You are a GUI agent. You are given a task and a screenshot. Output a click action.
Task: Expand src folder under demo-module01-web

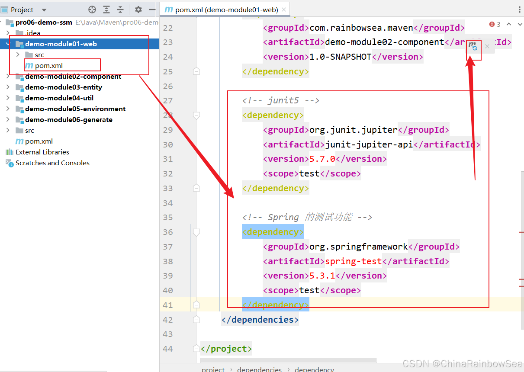pyautogui.click(x=18, y=55)
